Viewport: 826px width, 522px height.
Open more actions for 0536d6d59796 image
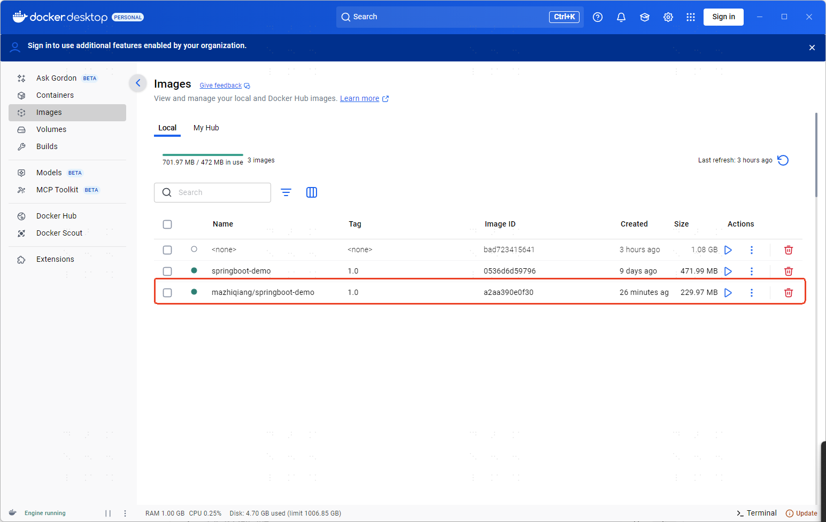(752, 271)
